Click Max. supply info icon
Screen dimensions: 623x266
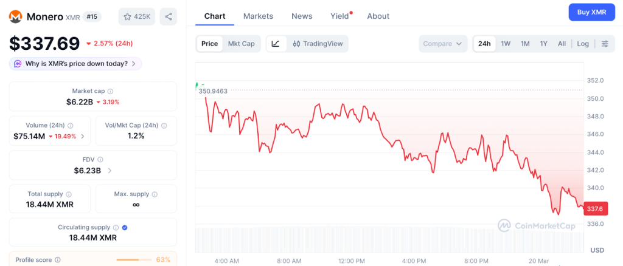pos(155,194)
